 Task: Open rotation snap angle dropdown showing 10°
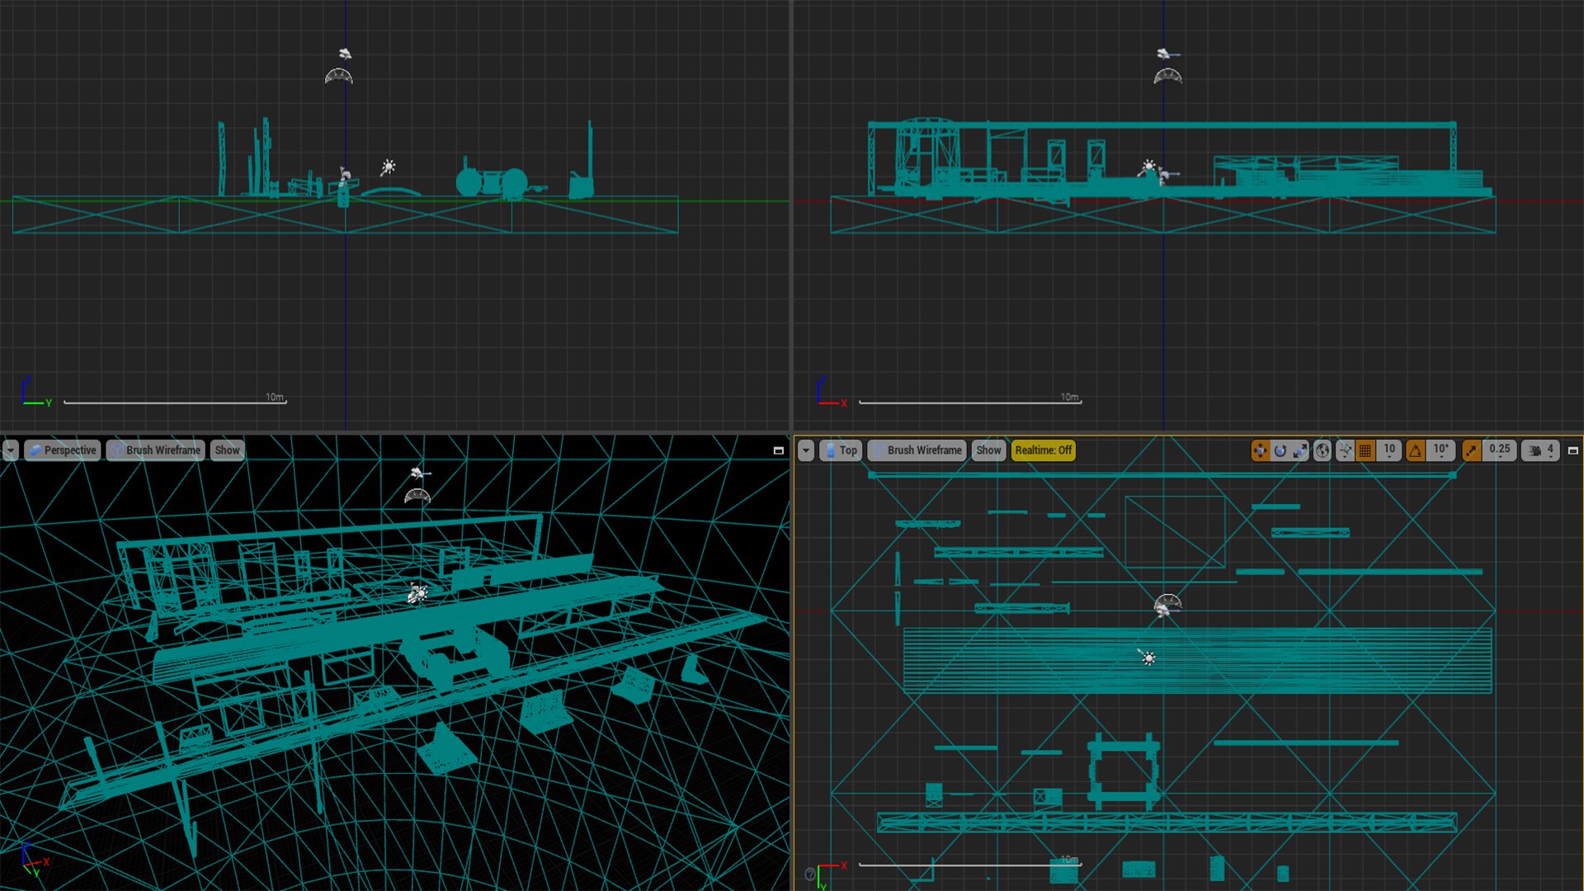click(1441, 450)
